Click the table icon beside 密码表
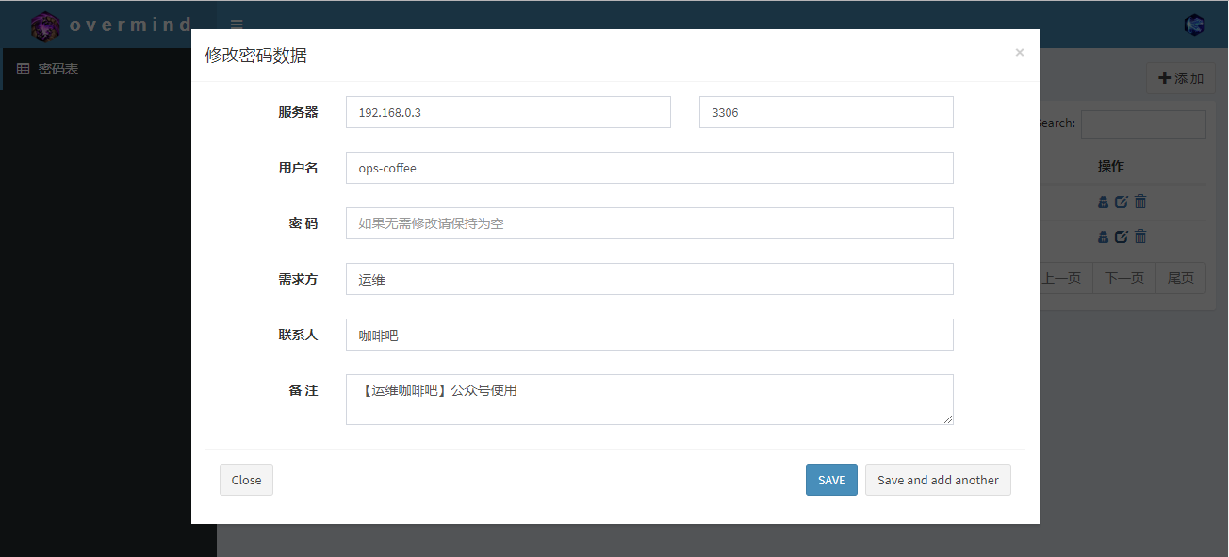The height and width of the screenshot is (557, 1229). click(x=23, y=69)
